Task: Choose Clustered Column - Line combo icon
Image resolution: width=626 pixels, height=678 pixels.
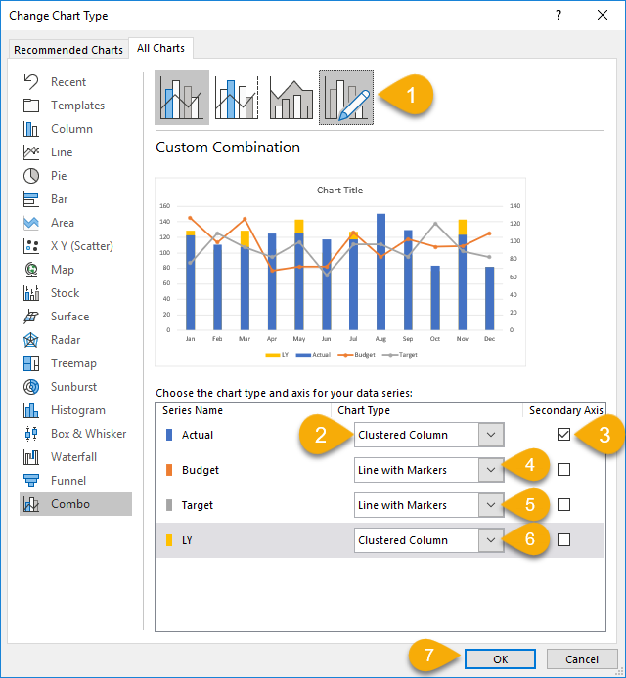Action: [x=182, y=98]
